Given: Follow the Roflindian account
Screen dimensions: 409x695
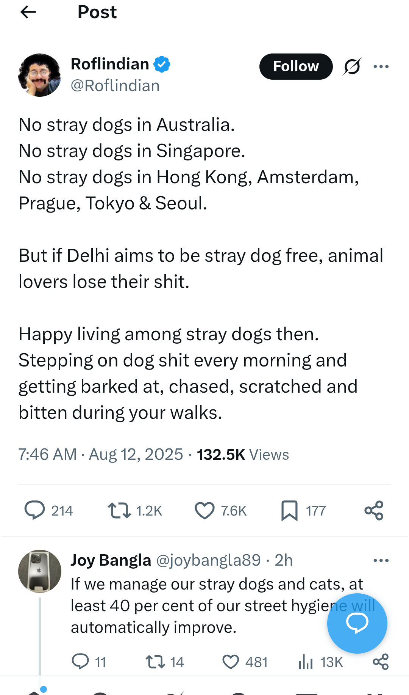Looking at the screenshot, I should click(296, 67).
